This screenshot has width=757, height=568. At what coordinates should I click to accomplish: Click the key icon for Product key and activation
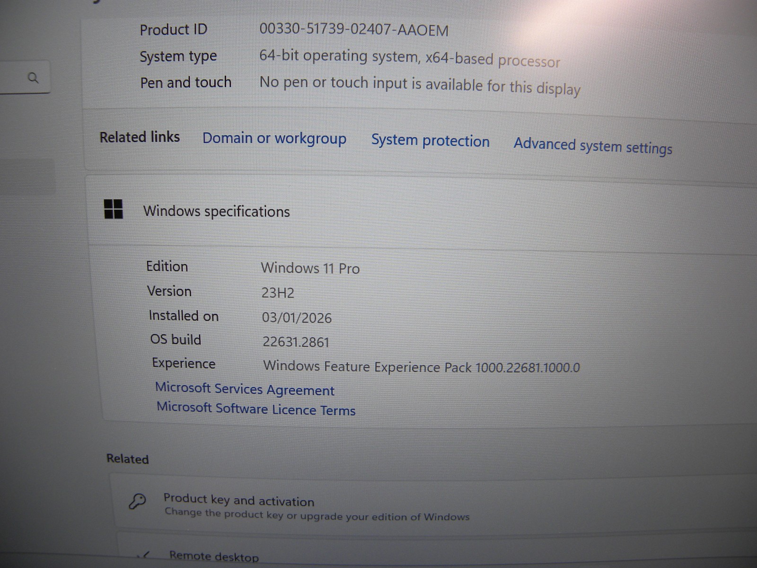coord(137,501)
